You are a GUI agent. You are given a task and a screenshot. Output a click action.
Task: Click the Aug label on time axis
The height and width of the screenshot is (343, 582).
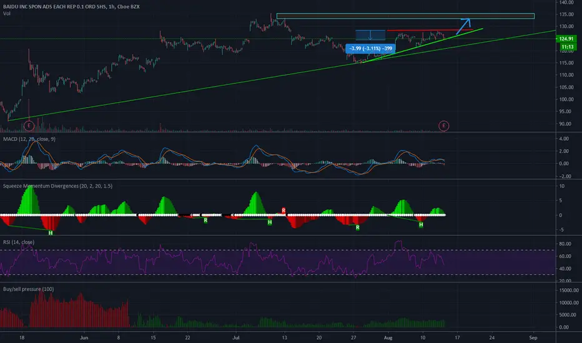[x=388, y=337]
